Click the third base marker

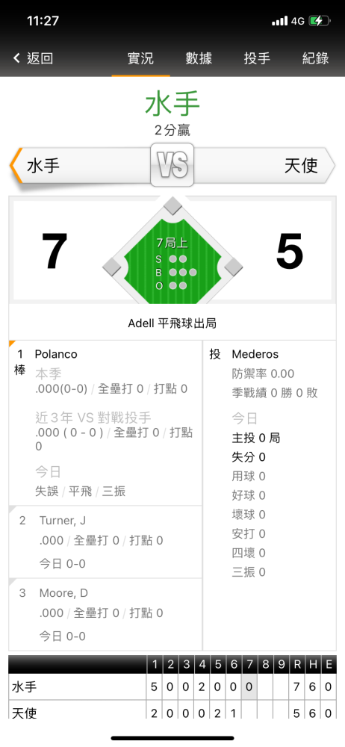112,267
